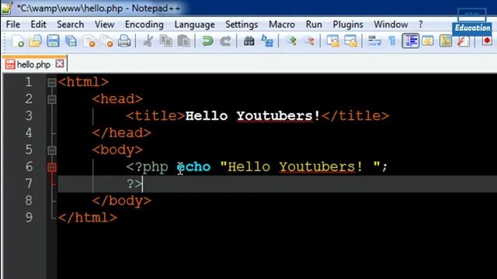Viewport: 497px width, 279px height.
Task: Toggle show all characters pilcrow icon
Action: point(392,41)
